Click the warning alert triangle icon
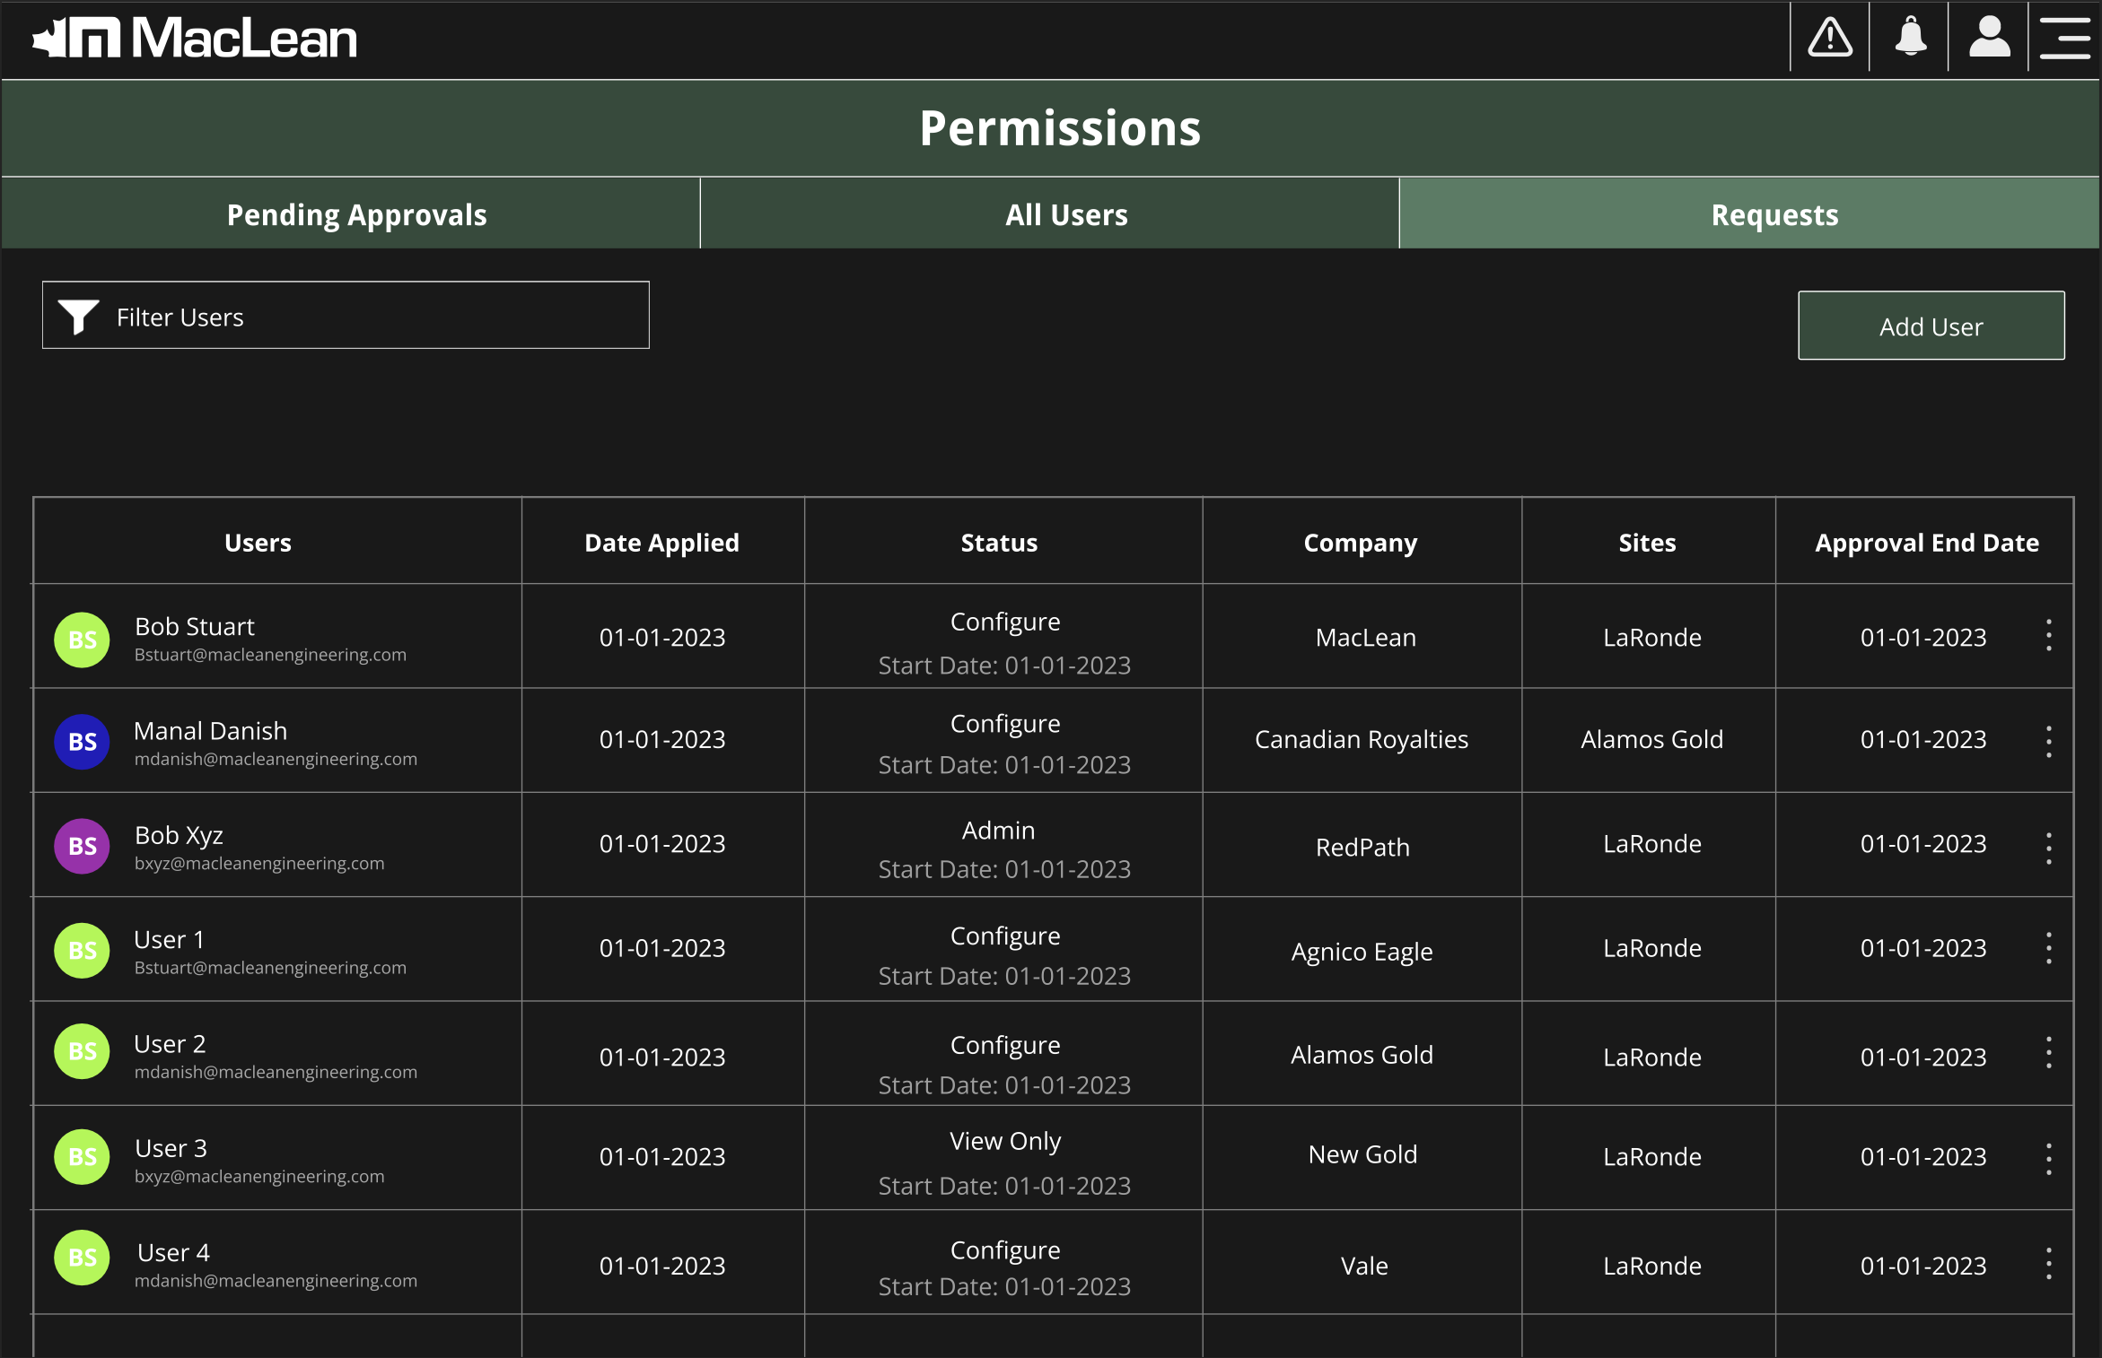 click(1829, 38)
